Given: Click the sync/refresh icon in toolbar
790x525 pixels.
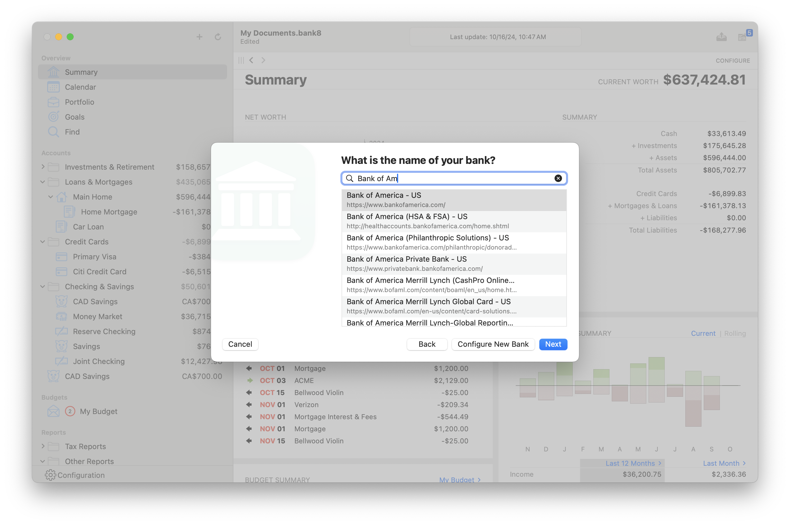Looking at the screenshot, I should (x=218, y=36).
